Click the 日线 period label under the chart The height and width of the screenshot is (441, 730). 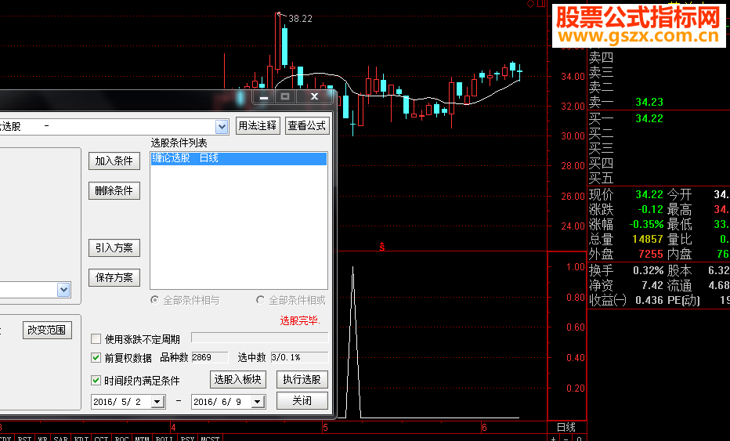tap(566, 427)
